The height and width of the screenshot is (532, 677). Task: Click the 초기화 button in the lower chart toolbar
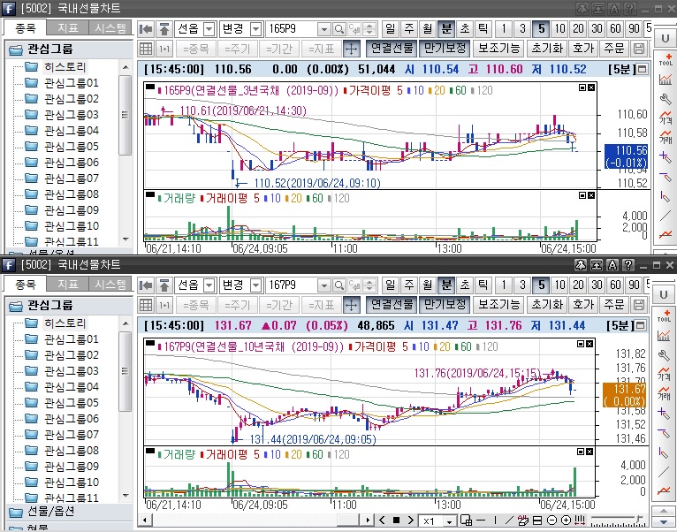pos(546,305)
